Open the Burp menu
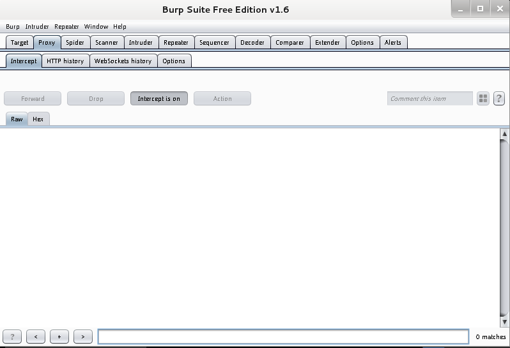The width and height of the screenshot is (510, 348). point(13,27)
